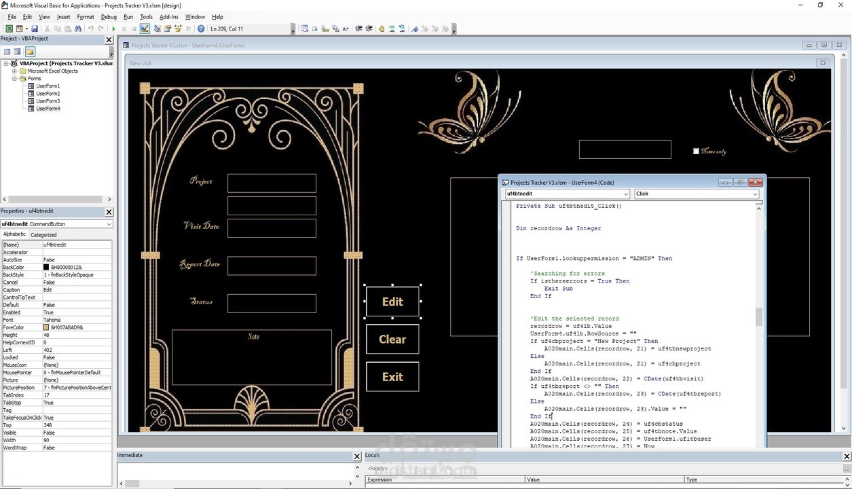
Task: Switch to the Categorized properties tab
Action: pyautogui.click(x=43, y=234)
